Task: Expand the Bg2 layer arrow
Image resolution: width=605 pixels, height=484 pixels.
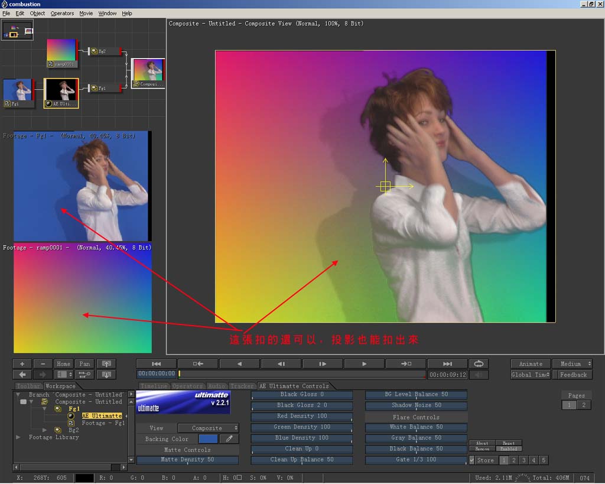Action: tap(44, 430)
